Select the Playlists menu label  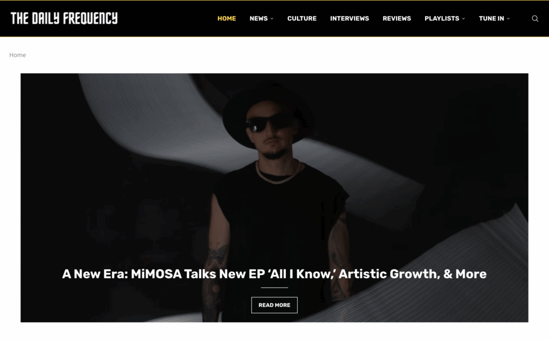442,19
